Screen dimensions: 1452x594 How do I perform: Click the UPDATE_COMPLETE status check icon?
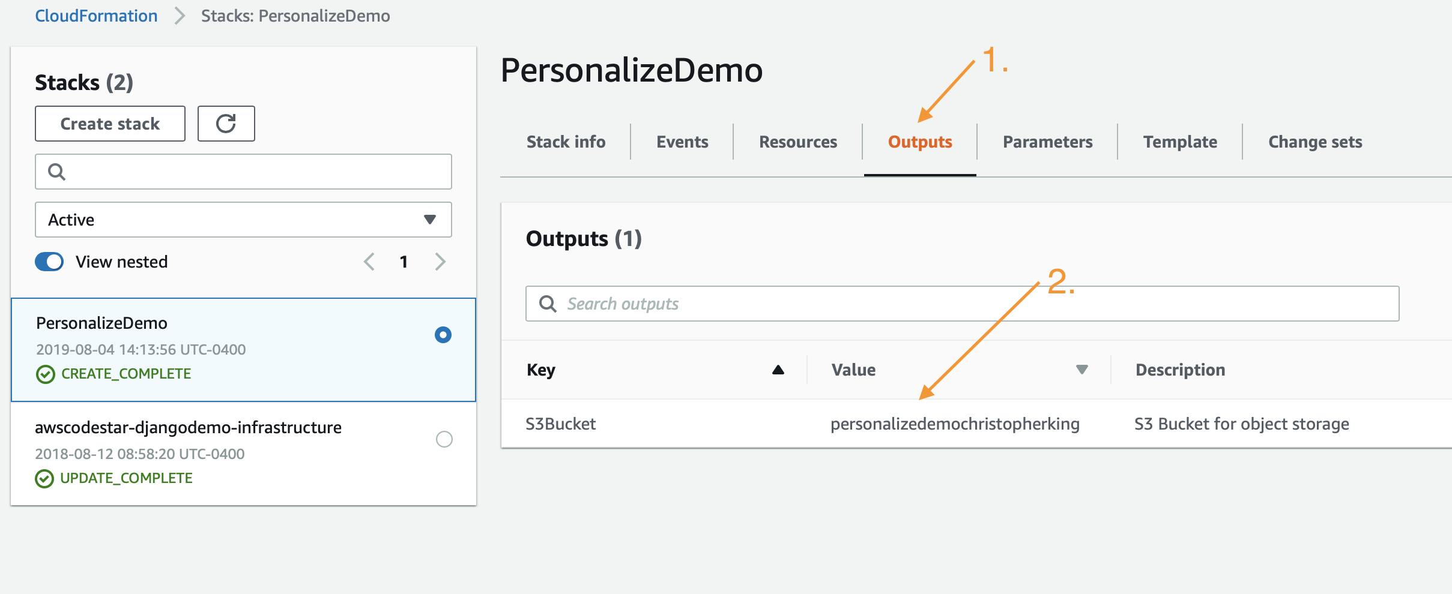click(x=44, y=479)
